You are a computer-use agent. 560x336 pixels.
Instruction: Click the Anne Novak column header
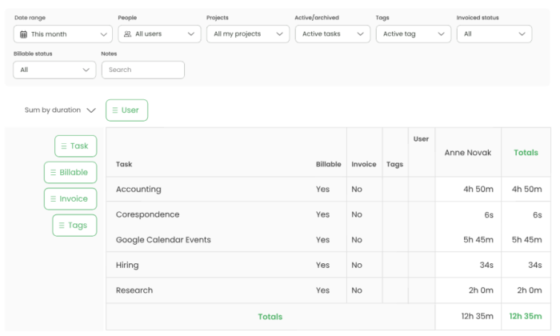click(468, 153)
